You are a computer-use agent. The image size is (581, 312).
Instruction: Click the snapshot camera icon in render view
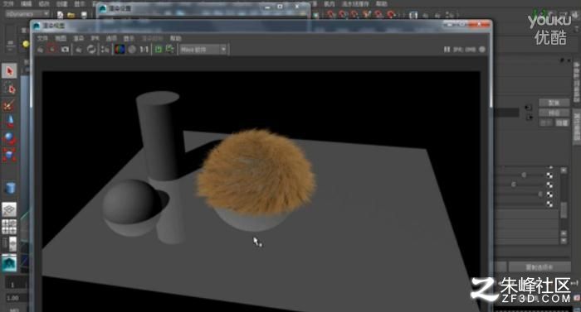(65, 49)
